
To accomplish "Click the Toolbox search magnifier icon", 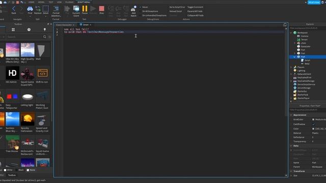I will pyautogui.click(x=44, y=37).
